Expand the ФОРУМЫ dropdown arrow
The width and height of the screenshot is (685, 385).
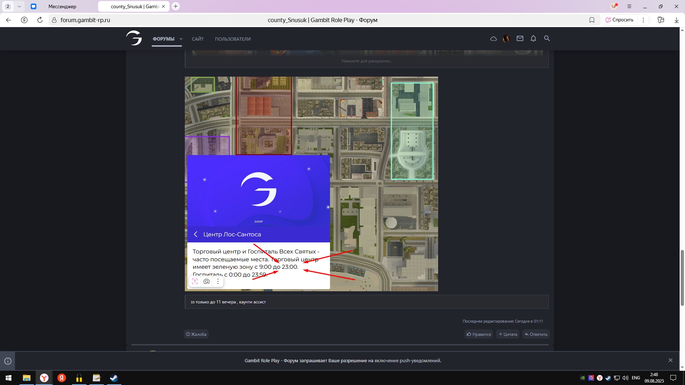pyautogui.click(x=181, y=39)
